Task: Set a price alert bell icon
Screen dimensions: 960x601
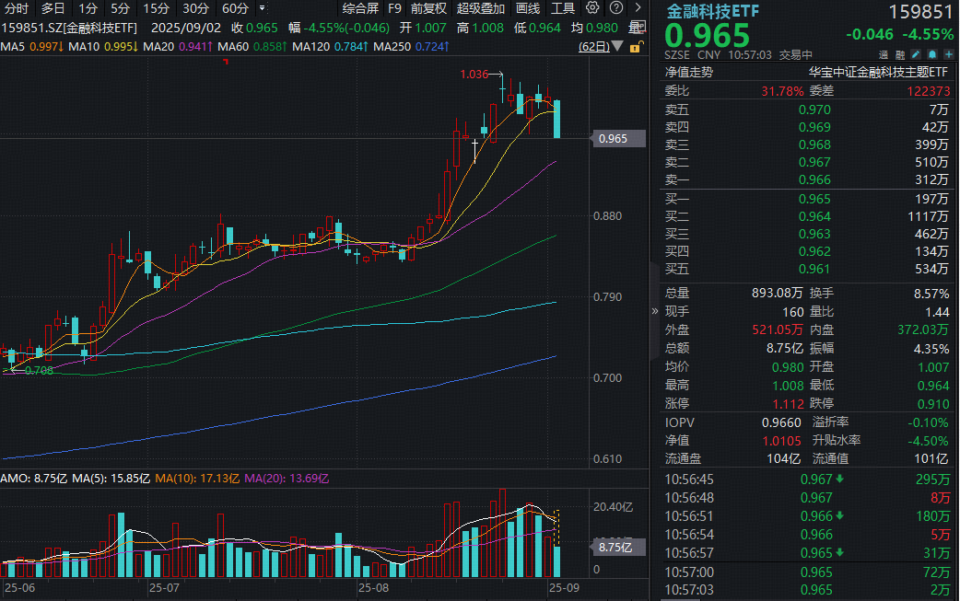Action: [931, 54]
